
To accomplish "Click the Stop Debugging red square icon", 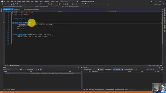I will point(57,4).
